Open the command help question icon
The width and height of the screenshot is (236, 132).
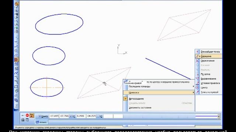[27, 120]
